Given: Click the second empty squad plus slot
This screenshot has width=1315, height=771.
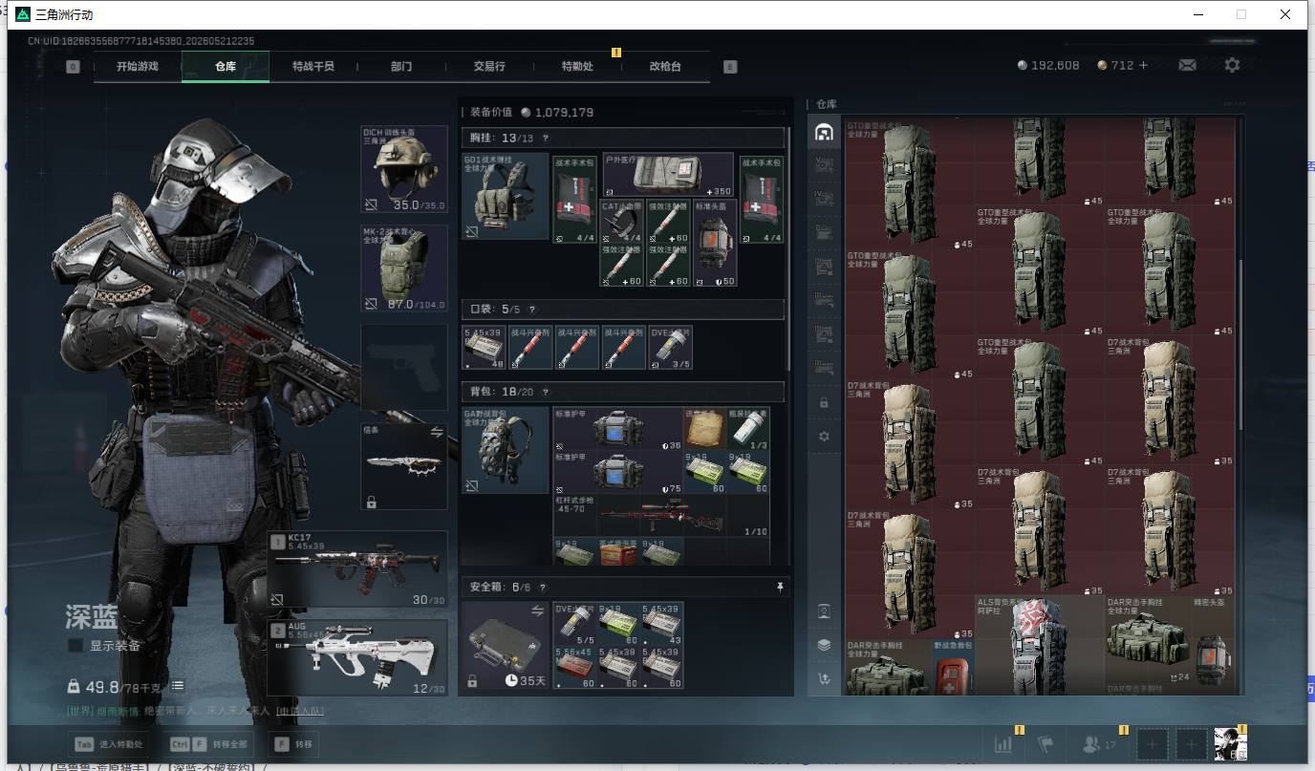Looking at the screenshot, I should 1191,744.
